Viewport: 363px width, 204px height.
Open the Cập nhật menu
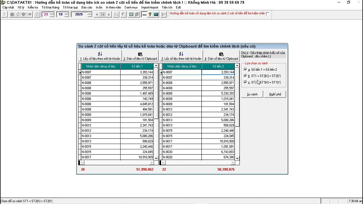pos(8,7)
